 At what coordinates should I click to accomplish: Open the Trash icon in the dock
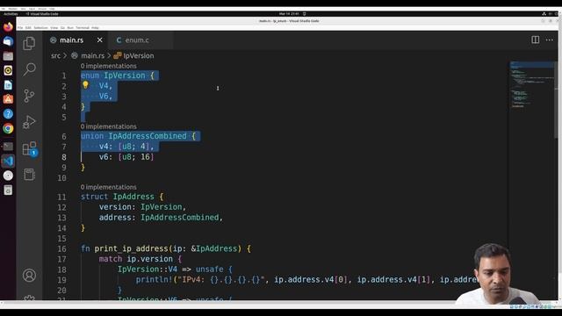click(8, 190)
